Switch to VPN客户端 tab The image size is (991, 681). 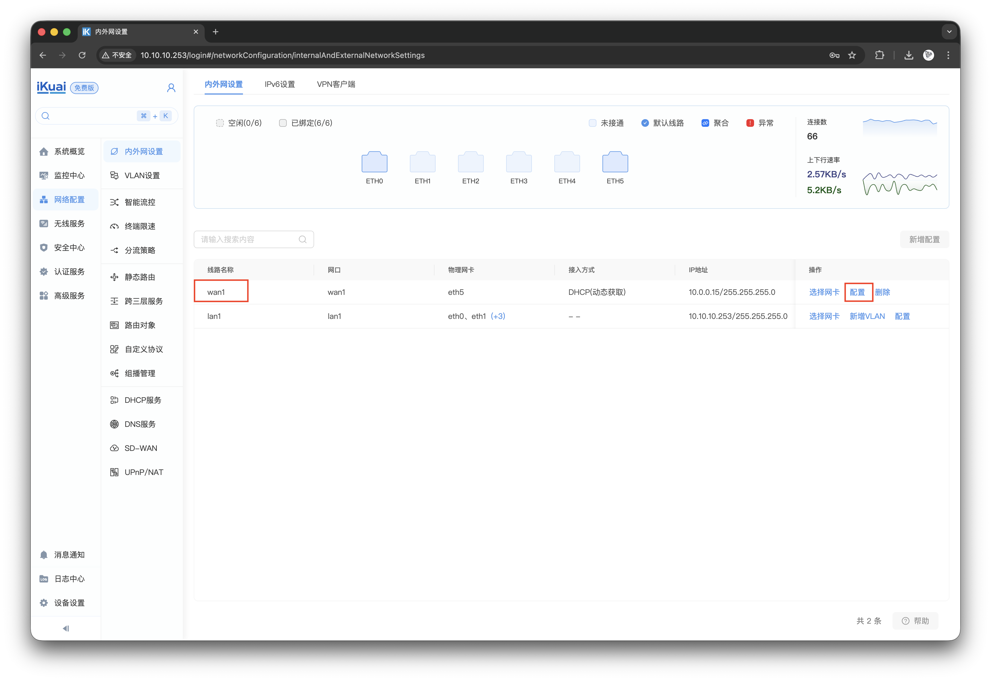click(336, 84)
